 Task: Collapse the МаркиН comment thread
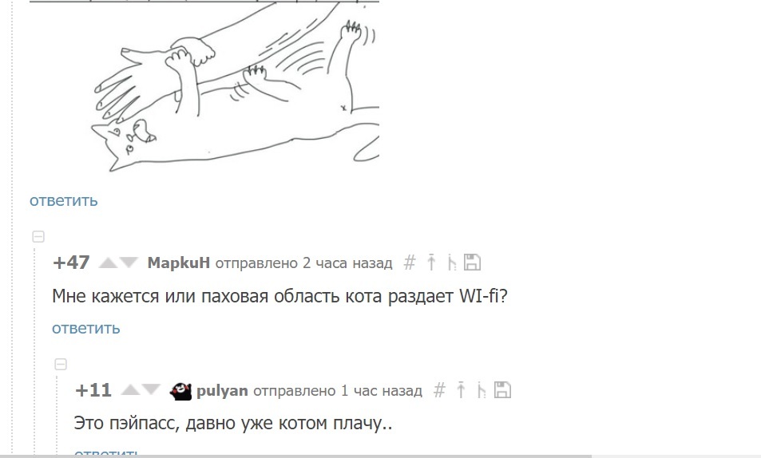[x=38, y=237]
